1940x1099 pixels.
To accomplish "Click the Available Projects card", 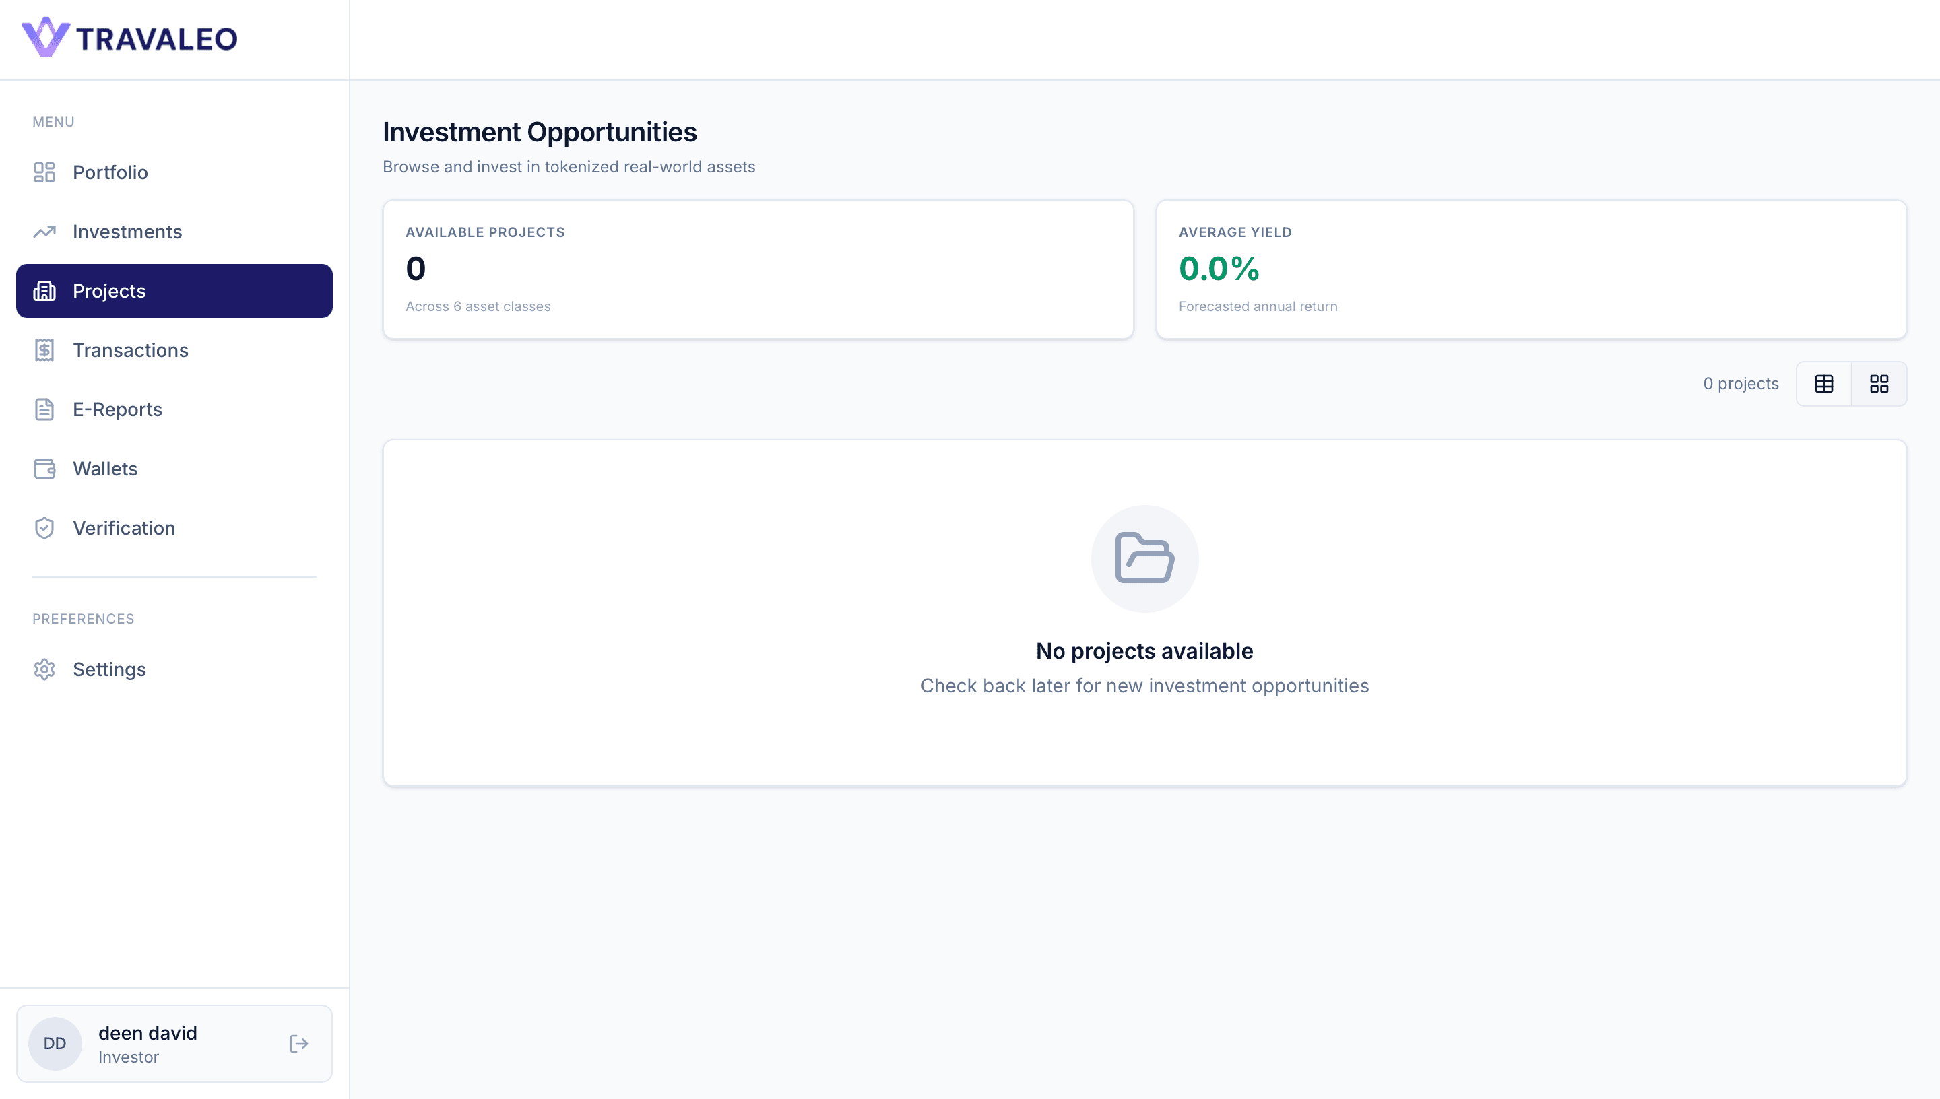I will coord(758,269).
